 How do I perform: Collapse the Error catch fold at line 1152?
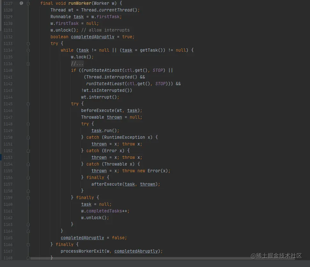point(28,151)
